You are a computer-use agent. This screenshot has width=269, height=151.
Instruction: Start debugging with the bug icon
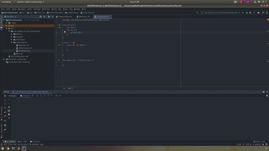(247, 13)
